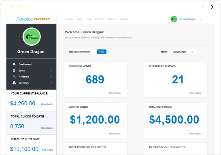The height and width of the screenshot is (155, 221).
Task: Click the referral URL input field
Action: coord(81,52)
